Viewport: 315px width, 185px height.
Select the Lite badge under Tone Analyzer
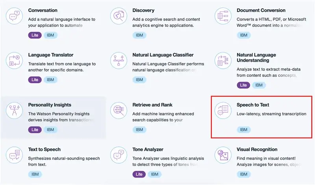pos(139,174)
